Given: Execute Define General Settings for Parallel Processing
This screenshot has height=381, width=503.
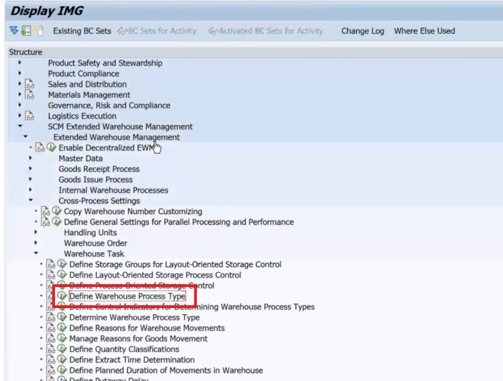Looking at the screenshot, I should [x=57, y=222].
